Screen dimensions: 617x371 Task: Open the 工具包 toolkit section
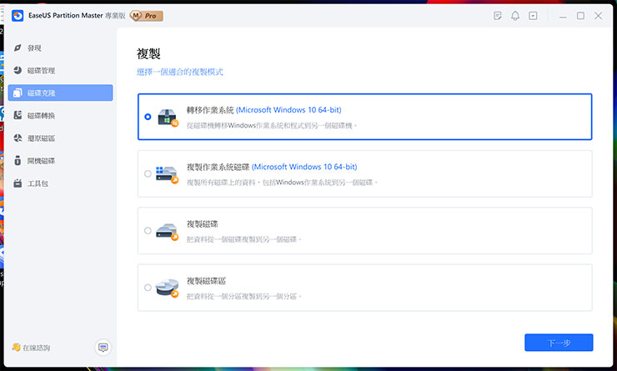(38, 183)
